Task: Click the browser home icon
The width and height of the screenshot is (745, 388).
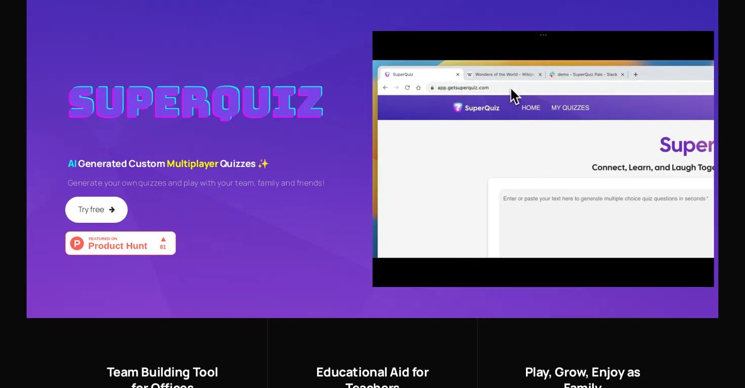Action: click(418, 87)
